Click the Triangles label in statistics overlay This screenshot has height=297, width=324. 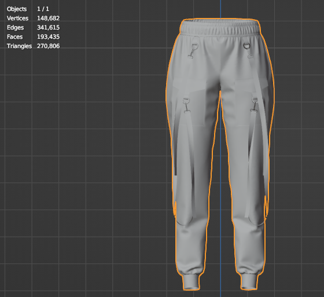tap(19, 46)
